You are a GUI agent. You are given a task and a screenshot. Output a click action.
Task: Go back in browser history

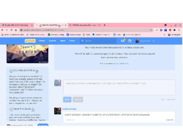2,30
